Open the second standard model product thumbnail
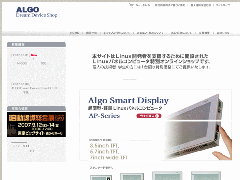Viewport: 240px width, 180px height. (x=132, y=176)
